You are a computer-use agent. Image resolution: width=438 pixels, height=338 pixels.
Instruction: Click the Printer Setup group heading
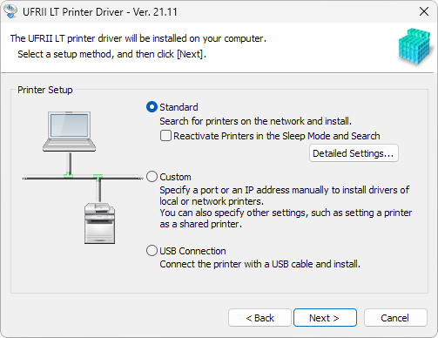point(45,90)
